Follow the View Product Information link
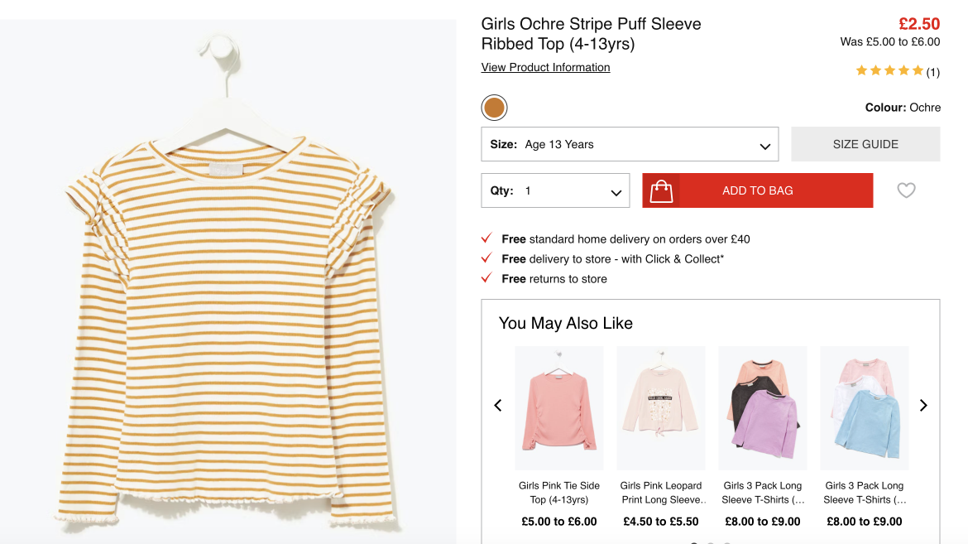This screenshot has width=968, height=544. pyautogui.click(x=546, y=67)
